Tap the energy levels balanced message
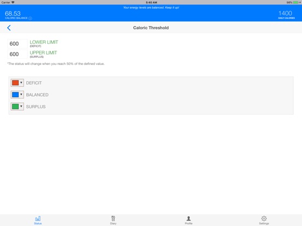The height and width of the screenshot is (226, 302). 151,8
